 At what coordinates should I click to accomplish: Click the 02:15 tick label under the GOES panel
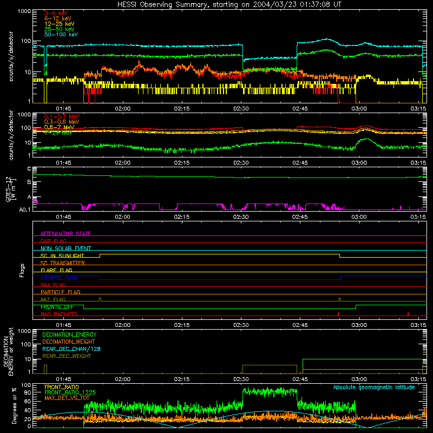click(182, 217)
